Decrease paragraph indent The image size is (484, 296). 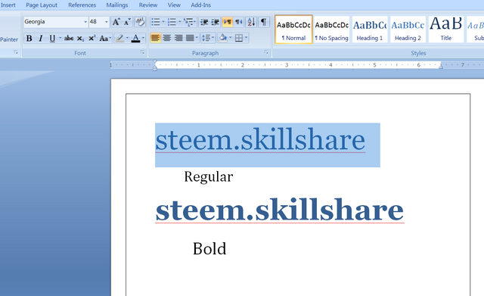(x=204, y=22)
